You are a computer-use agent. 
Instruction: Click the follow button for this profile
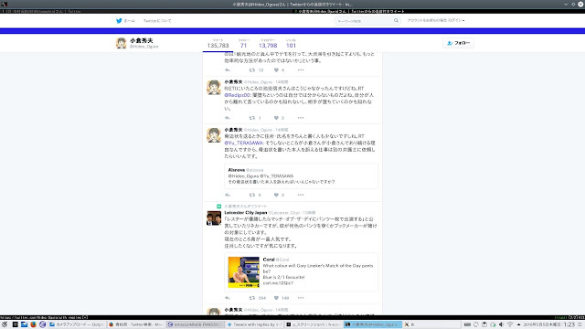tap(458, 43)
